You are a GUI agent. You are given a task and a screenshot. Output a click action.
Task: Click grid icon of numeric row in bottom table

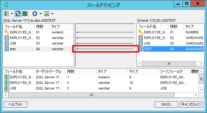pyautogui.click(x=7, y=77)
